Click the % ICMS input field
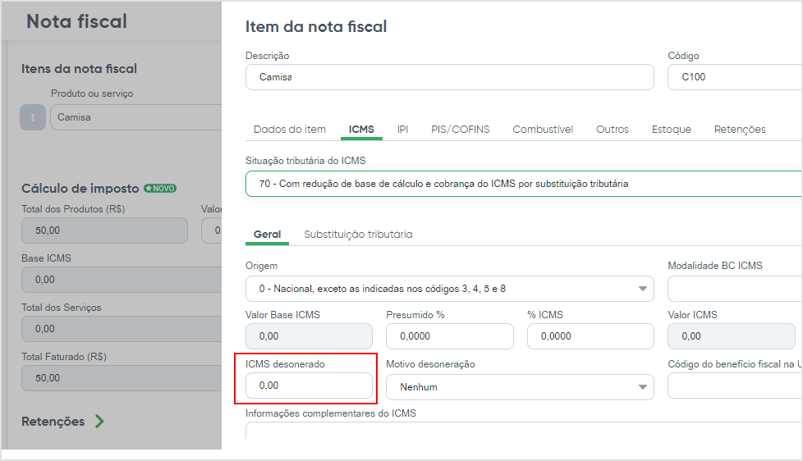The image size is (803, 461). (590, 336)
